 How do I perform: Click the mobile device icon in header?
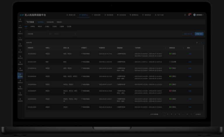[x=185, y=15]
